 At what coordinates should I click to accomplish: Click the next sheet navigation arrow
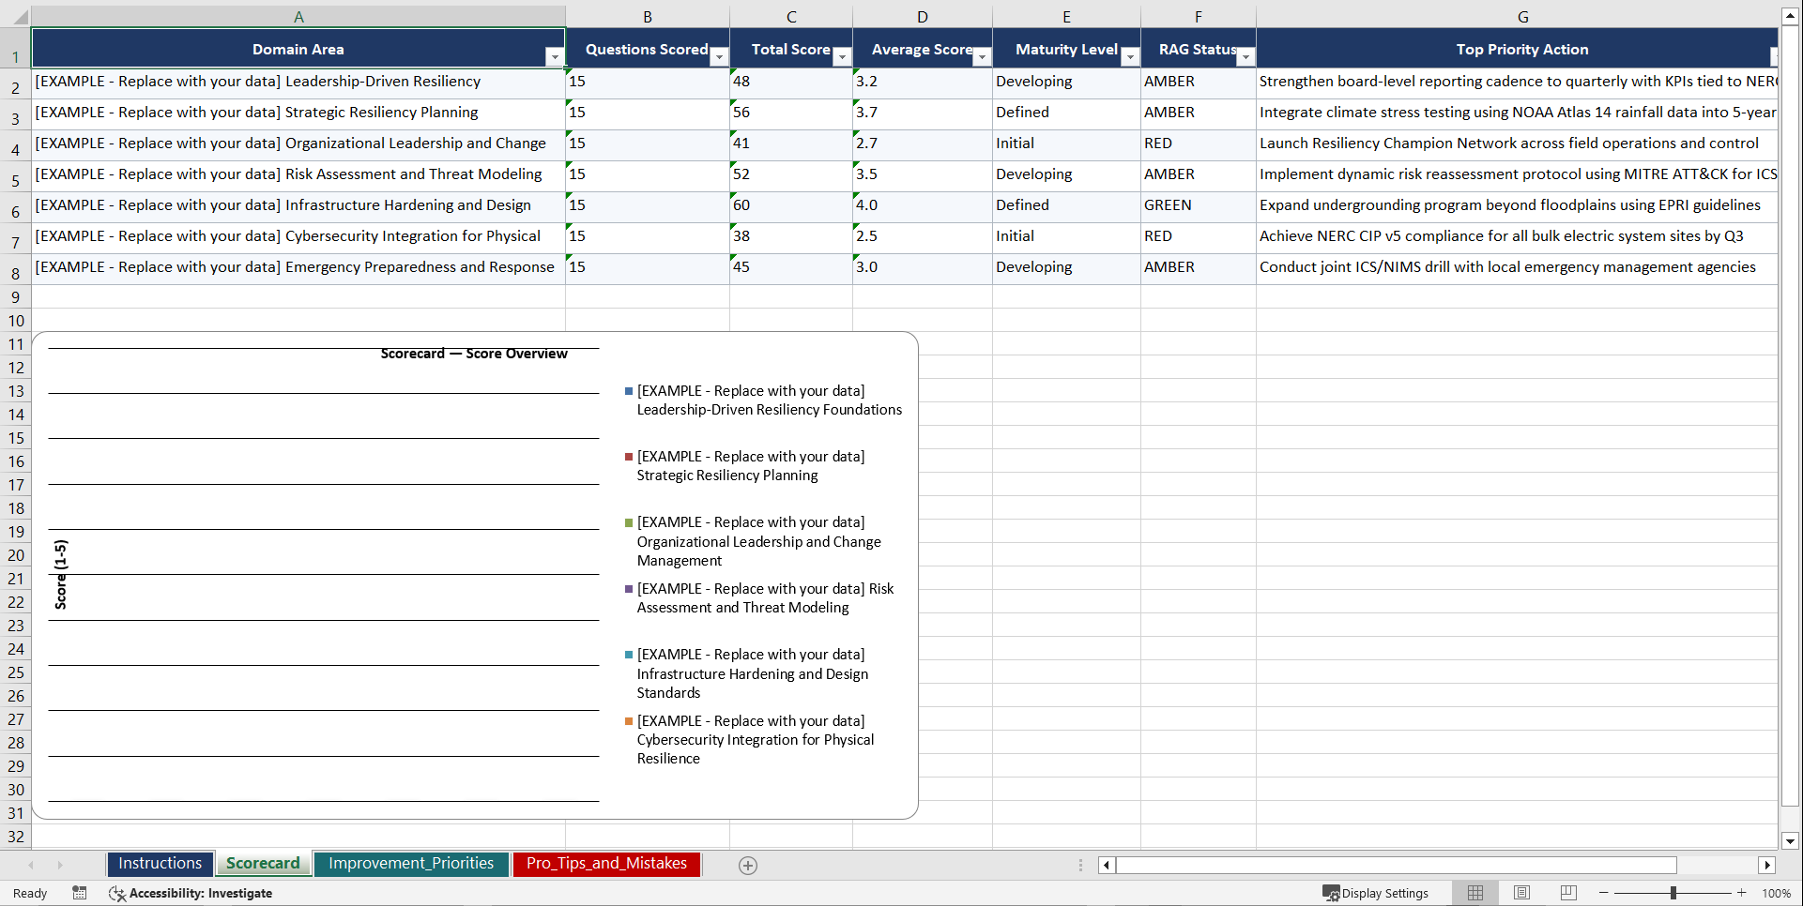[x=60, y=865]
